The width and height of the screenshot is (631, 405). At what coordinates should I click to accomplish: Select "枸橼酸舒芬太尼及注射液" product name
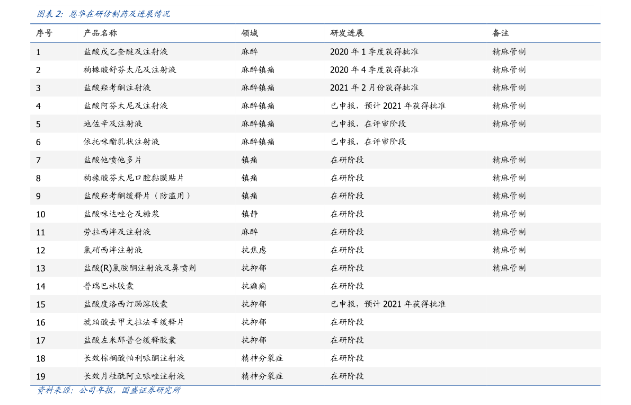pyautogui.click(x=130, y=70)
